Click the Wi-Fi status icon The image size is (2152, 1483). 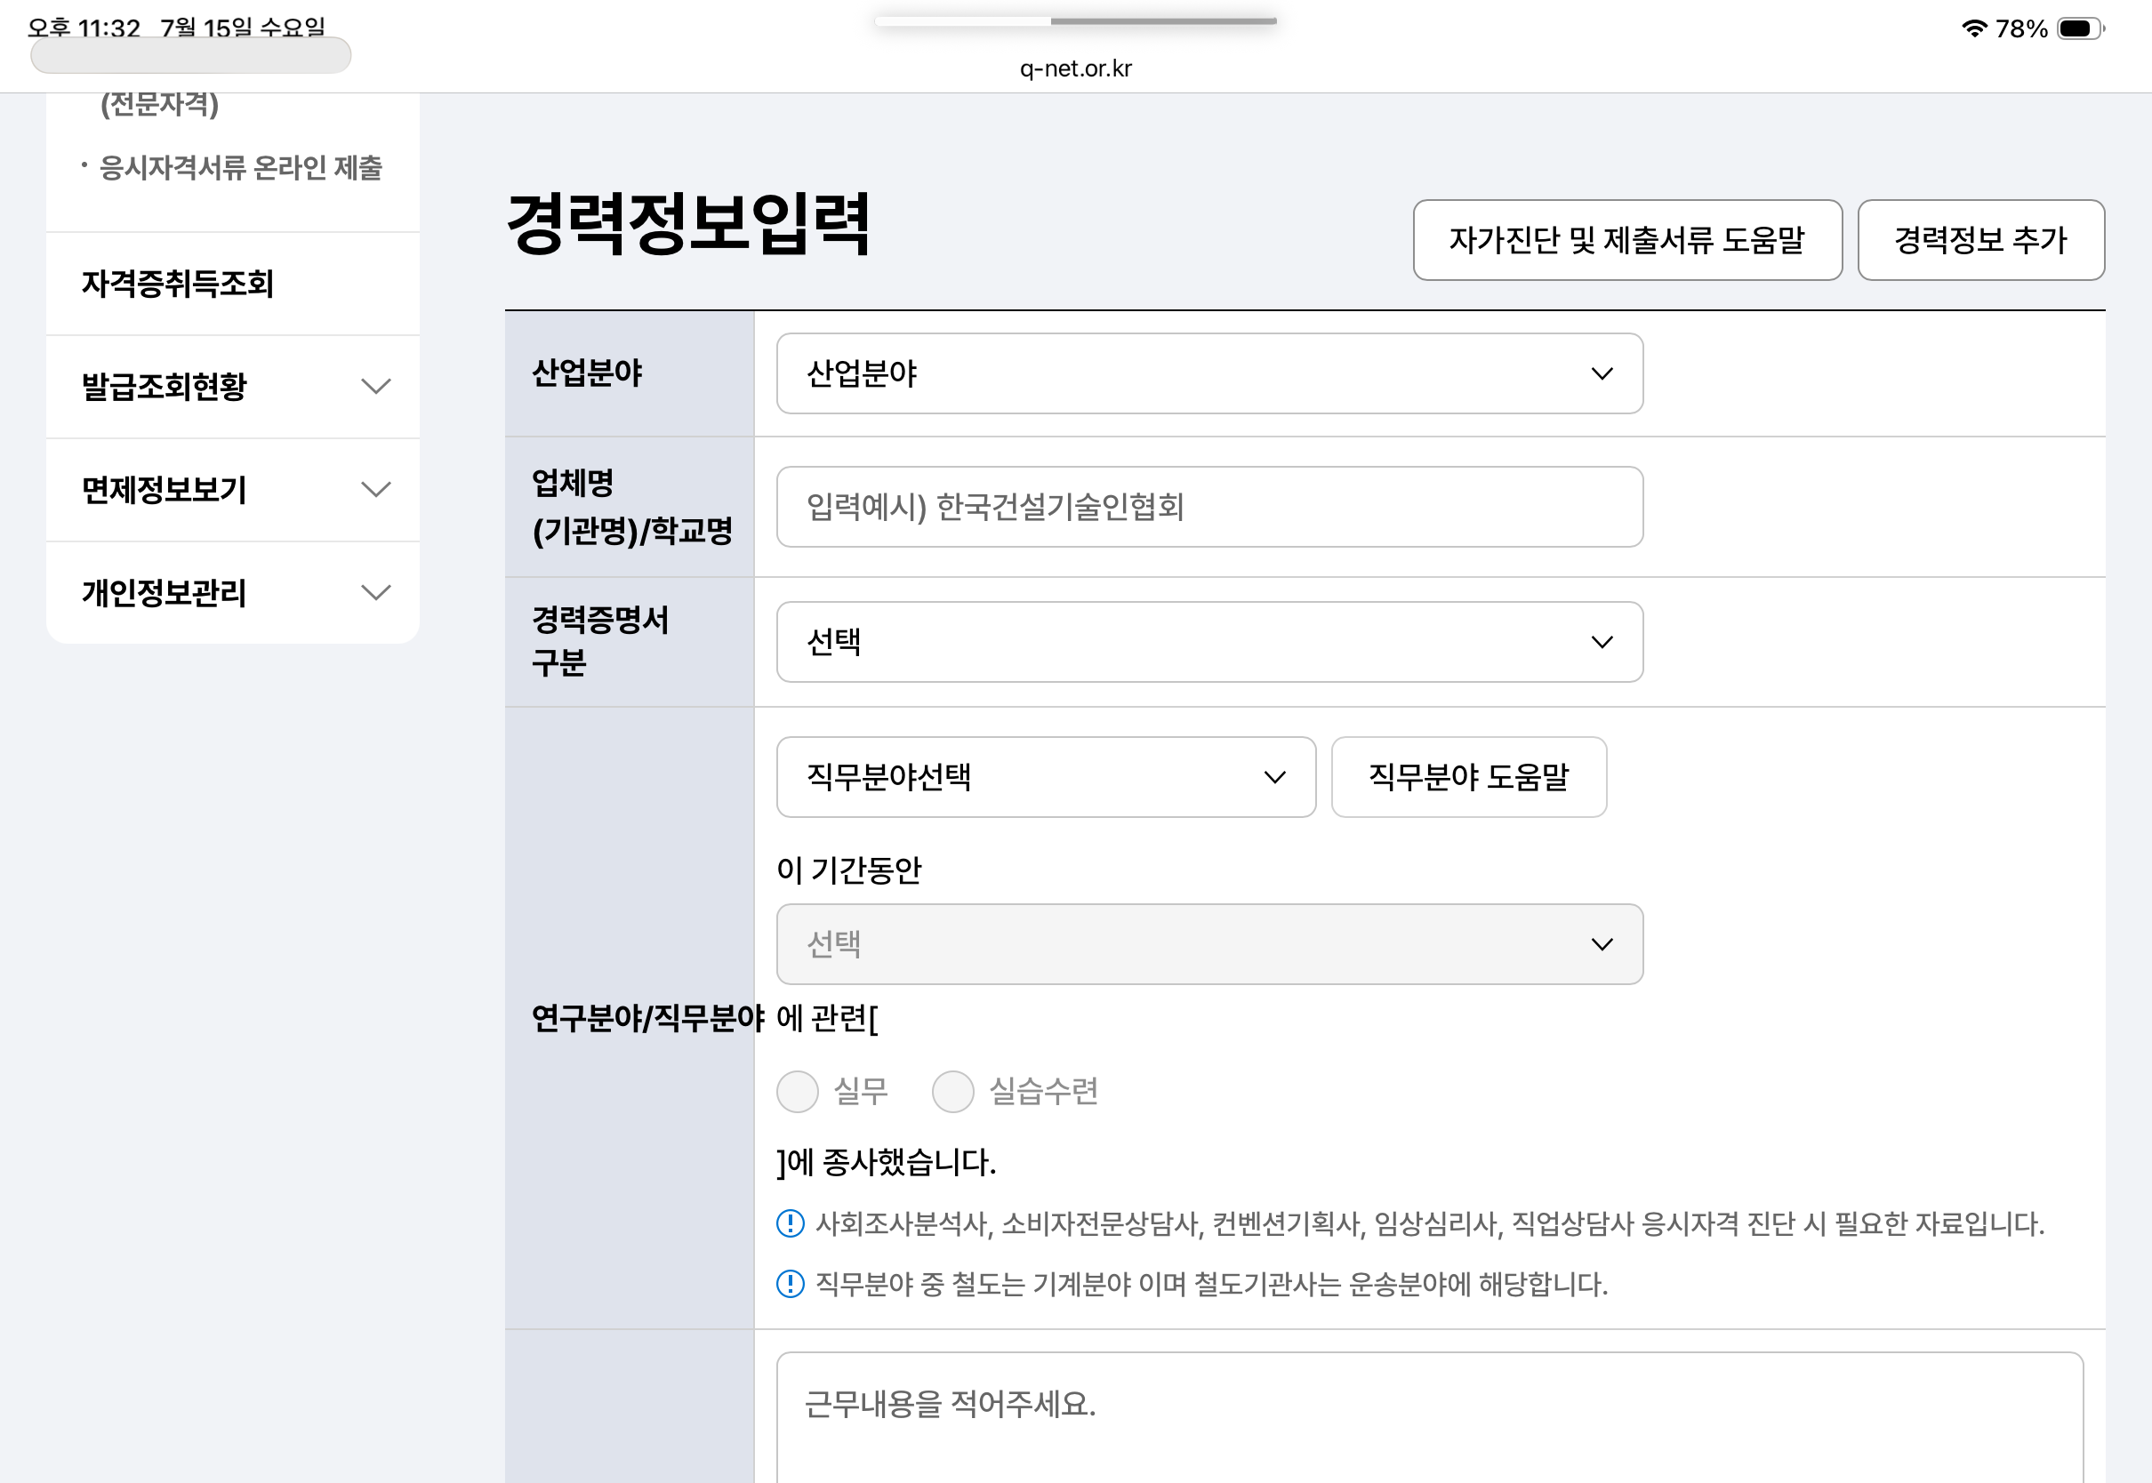(x=1973, y=28)
